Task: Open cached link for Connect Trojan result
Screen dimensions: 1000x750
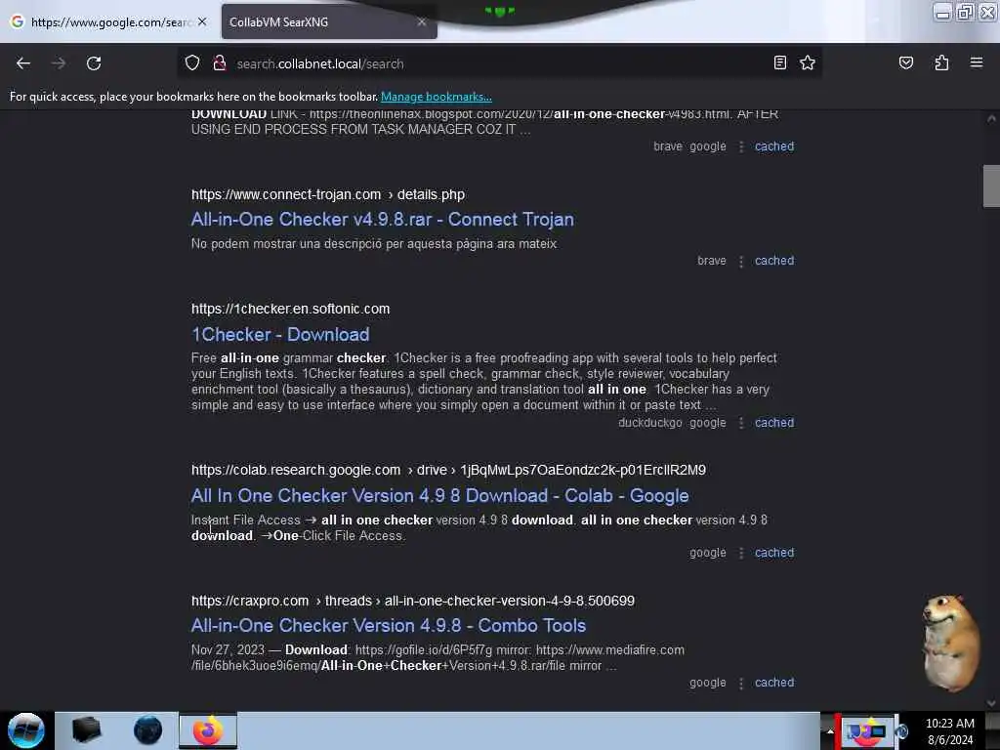Action: click(x=774, y=260)
